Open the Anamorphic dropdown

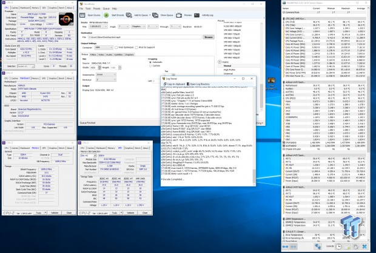pyautogui.click(x=106, y=74)
